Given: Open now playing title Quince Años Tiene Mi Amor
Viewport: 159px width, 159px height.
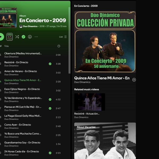Looking at the screenshot, I should pyautogui.click(x=102, y=78).
